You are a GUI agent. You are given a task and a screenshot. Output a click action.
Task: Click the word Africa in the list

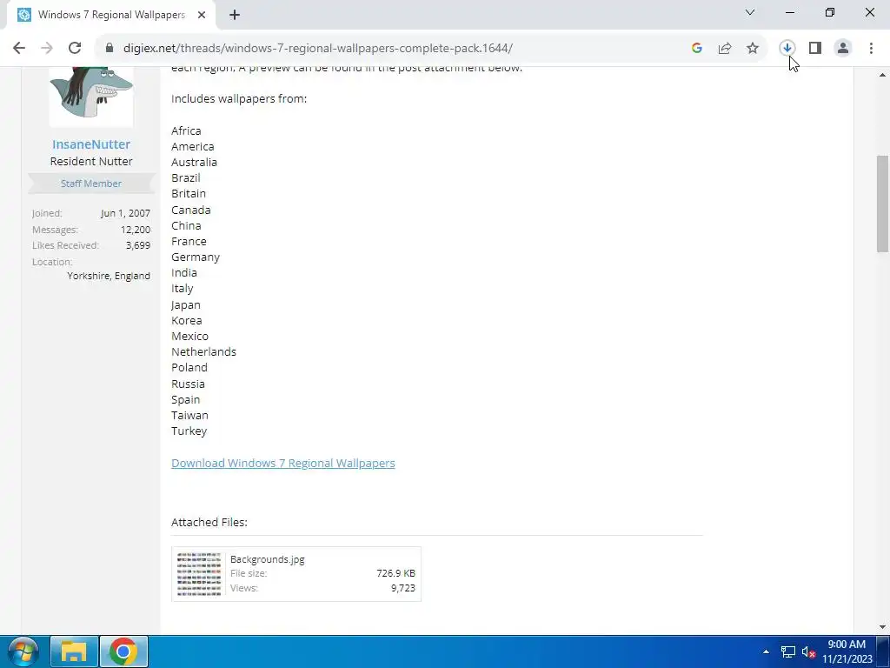(x=186, y=130)
